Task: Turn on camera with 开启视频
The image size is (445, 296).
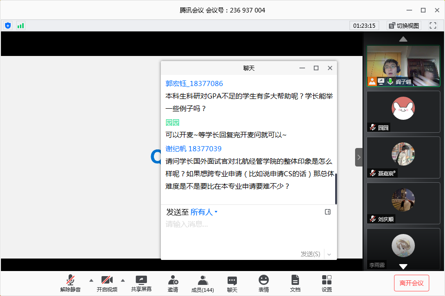Action: click(x=107, y=283)
